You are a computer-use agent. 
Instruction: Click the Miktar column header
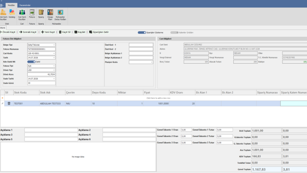coord(130,93)
